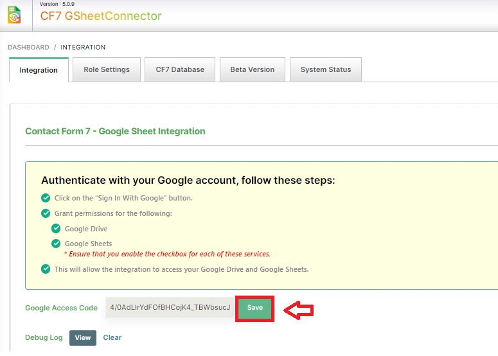This screenshot has width=498, height=356.
Task: Click the checkmark icon beside Google Sheets
Action: (x=56, y=244)
